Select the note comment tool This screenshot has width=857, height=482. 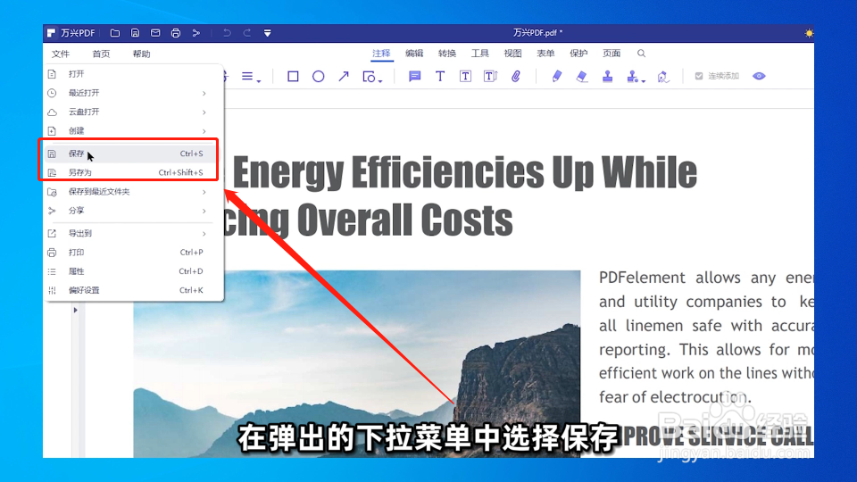point(415,77)
